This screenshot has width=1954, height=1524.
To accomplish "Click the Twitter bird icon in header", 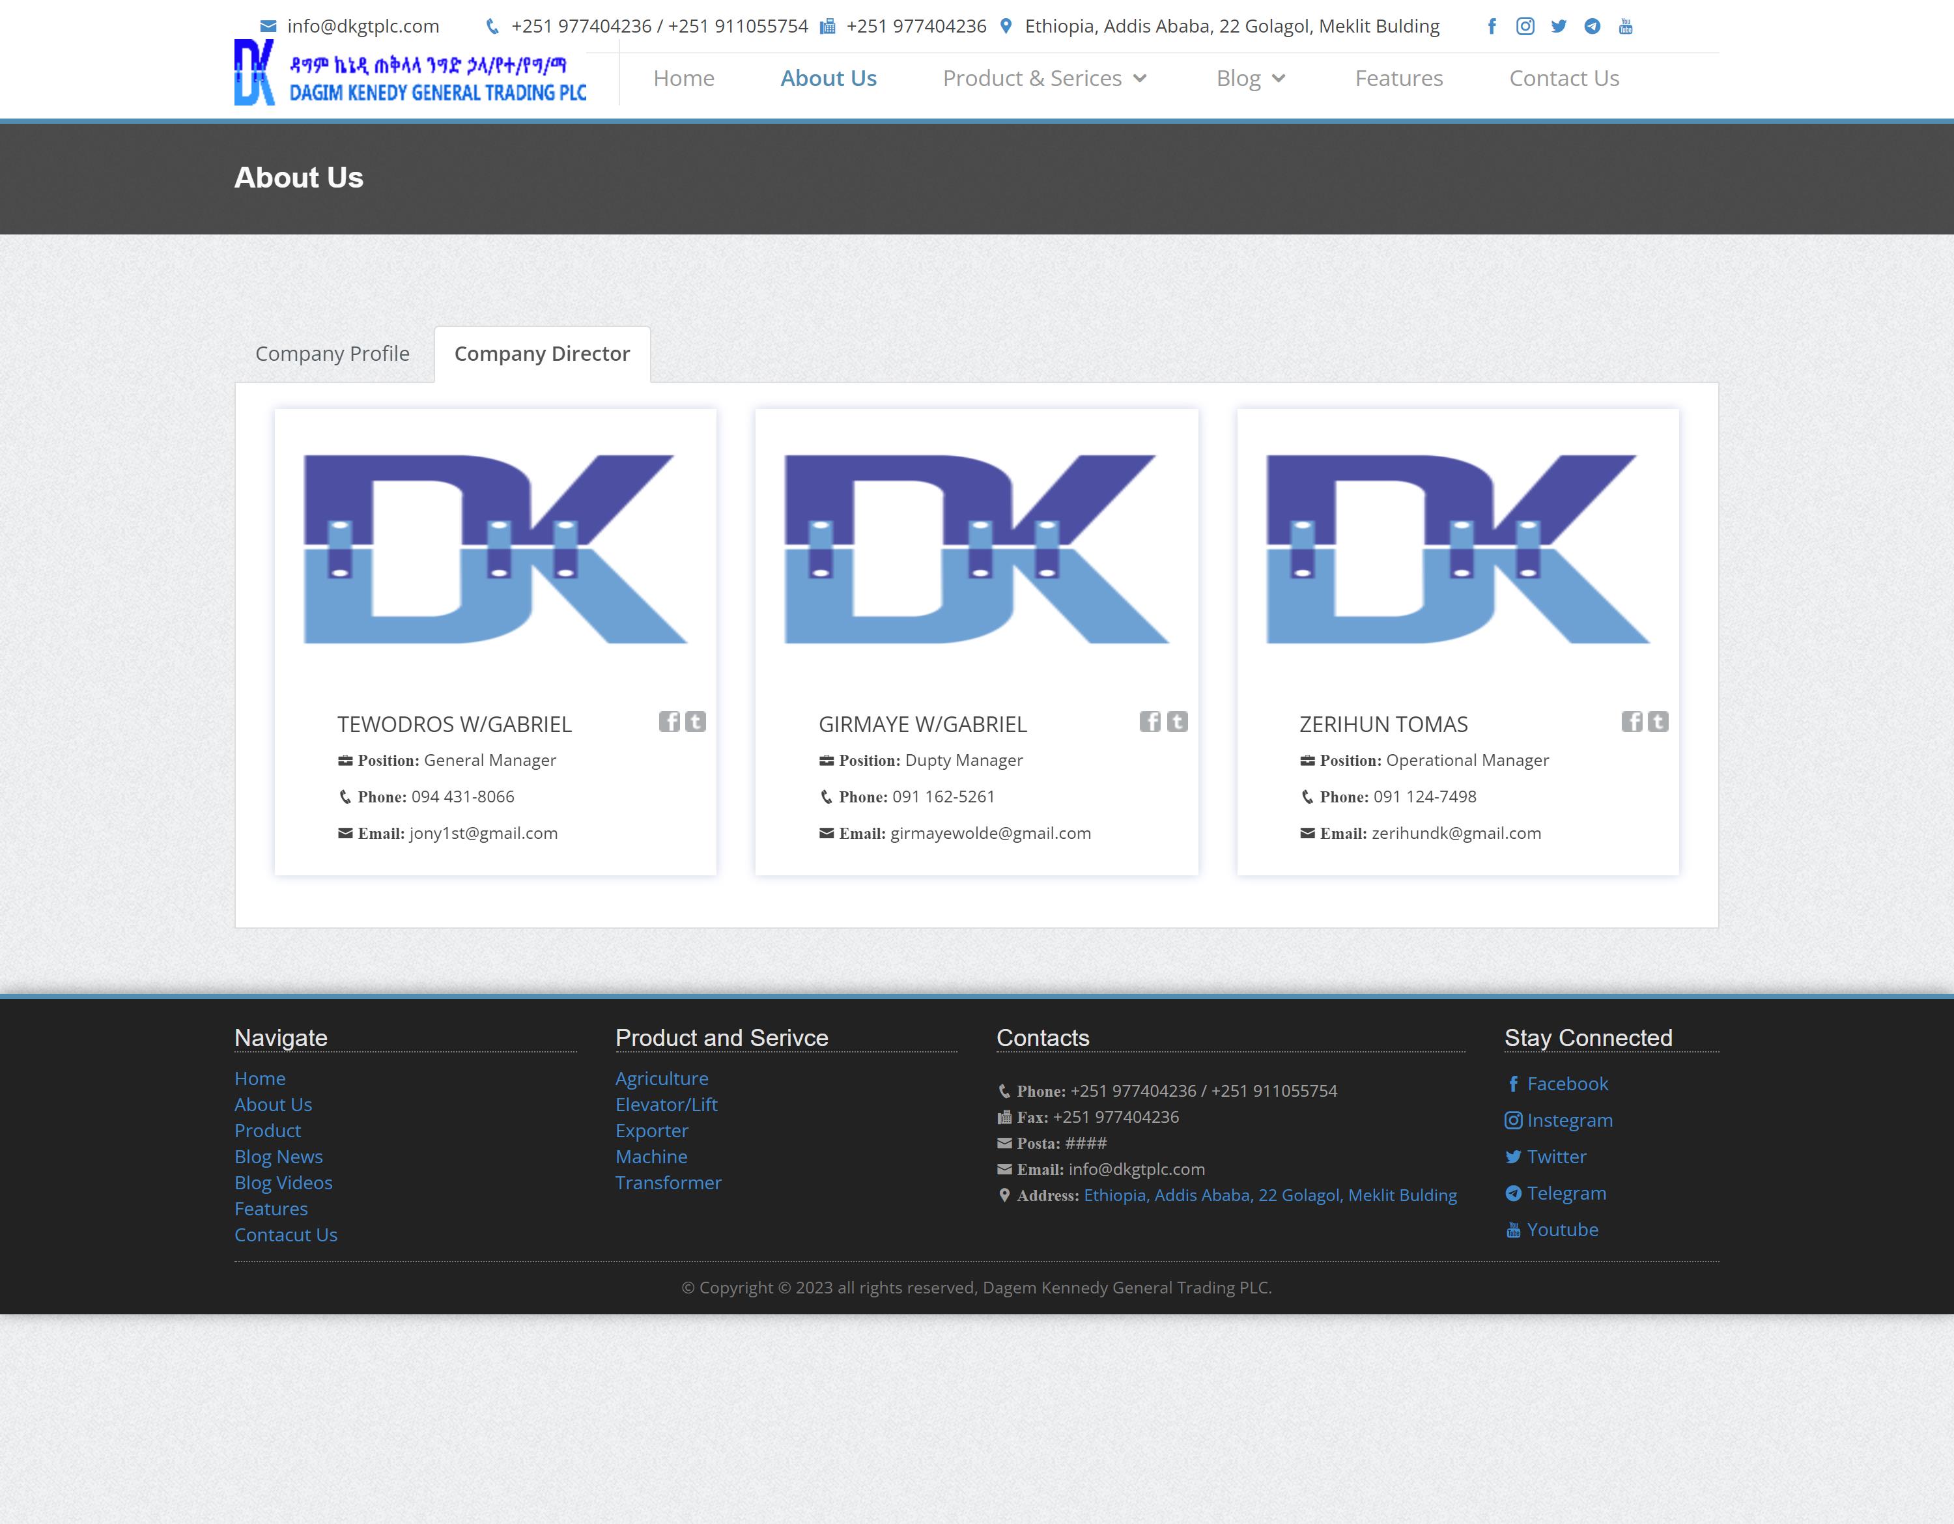I will coord(1559,27).
